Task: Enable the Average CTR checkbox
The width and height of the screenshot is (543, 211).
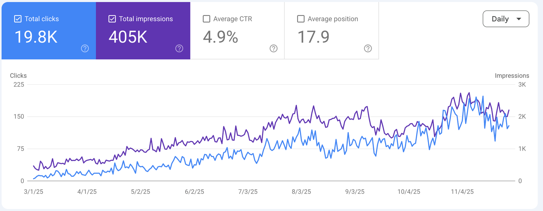Action: pyautogui.click(x=206, y=19)
